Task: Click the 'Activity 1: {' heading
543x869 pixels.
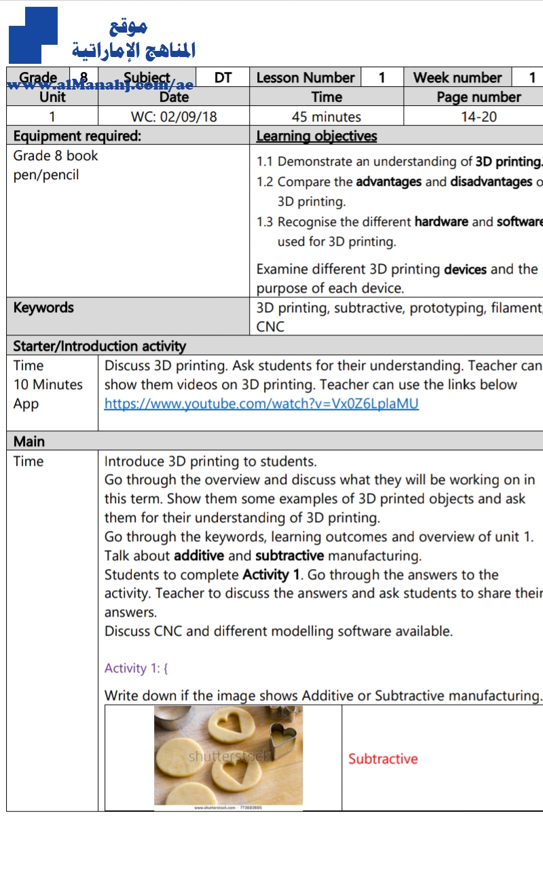Action: (x=136, y=669)
